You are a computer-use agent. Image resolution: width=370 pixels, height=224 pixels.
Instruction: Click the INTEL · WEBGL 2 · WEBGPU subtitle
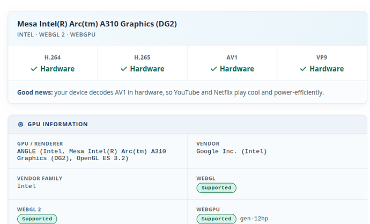pyautogui.click(x=56, y=34)
